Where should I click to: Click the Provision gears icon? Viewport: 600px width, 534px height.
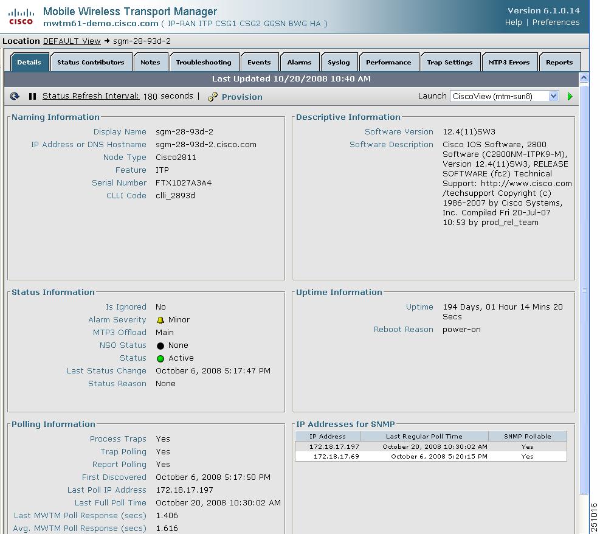pos(213,97)
